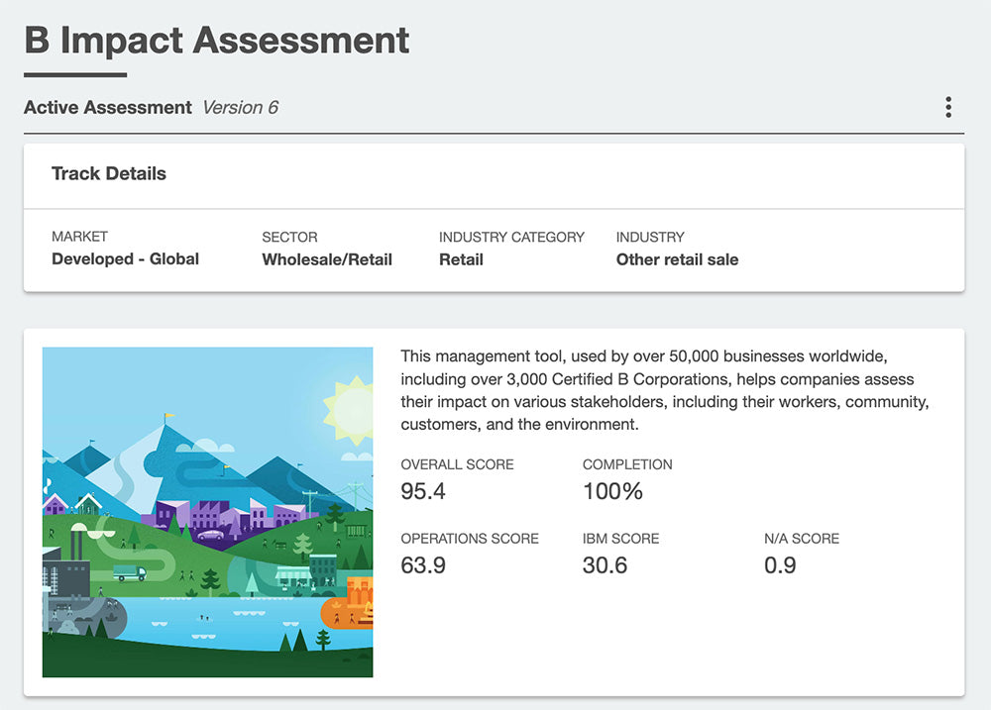The height and width of the screenshot is (710, 991).
Task: Select the IBM Score value 30.6
Action: coord(605,565)
